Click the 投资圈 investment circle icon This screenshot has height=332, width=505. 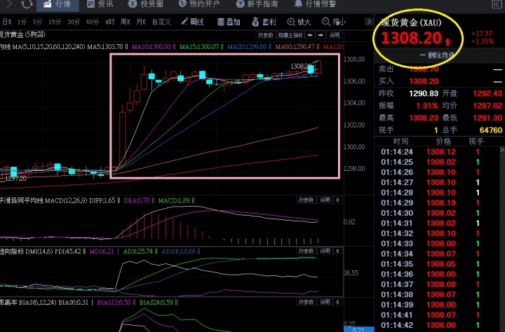[x=145, y=4]
